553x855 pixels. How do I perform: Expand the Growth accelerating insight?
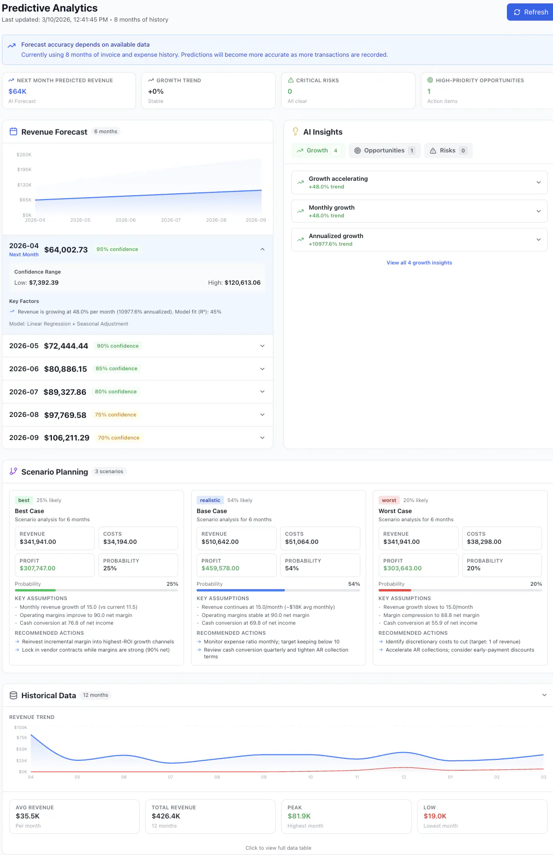point(539,182)
